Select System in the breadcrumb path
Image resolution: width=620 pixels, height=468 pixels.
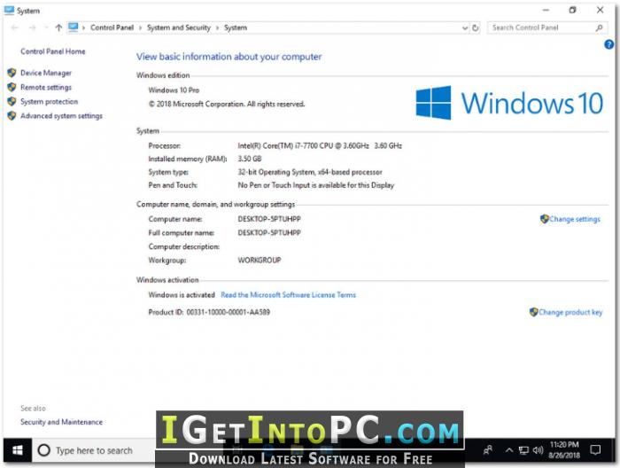click(x=236, y=27)
